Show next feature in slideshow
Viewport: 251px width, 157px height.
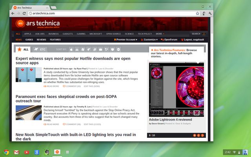click(x=202, y=135)
